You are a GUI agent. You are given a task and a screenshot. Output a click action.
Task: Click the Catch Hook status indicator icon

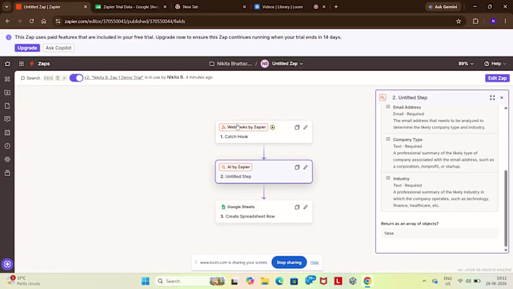pyautogui.click(x=273, y=127)
